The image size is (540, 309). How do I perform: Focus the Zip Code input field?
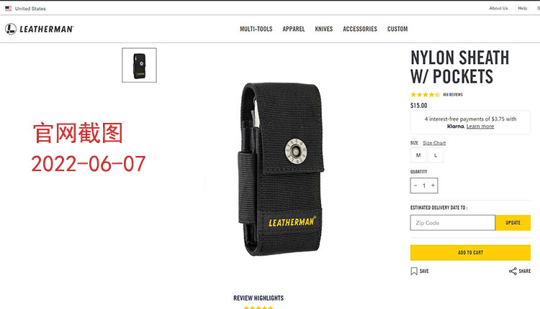click(453, 223)
